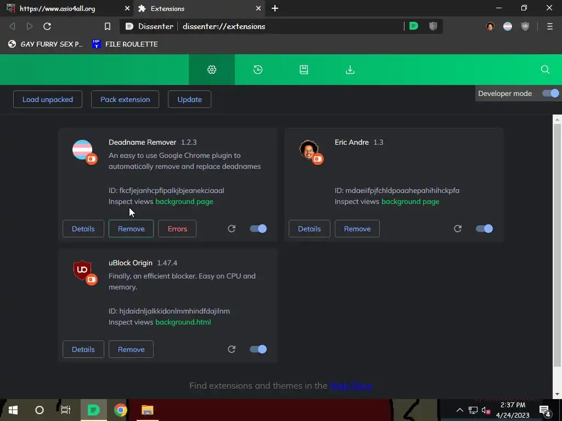562x421 pixels.
Task: Open the taskbar clock 2:37 PM
Action: [513, 410]
